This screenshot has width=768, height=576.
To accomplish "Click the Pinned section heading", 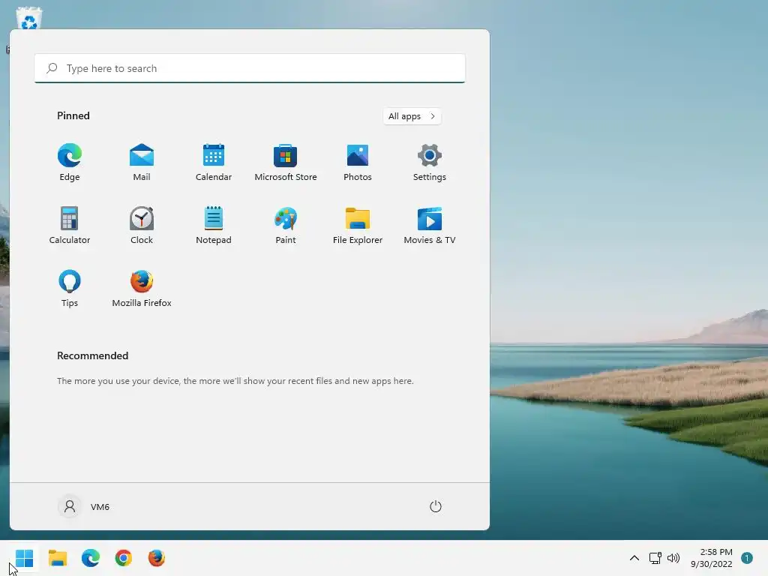I will point(73,115).
